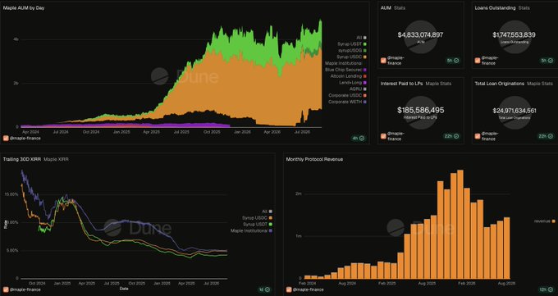Toggle Lend+Long in the AUM legend
Screen dimensions: 558x296
point(353,83)
